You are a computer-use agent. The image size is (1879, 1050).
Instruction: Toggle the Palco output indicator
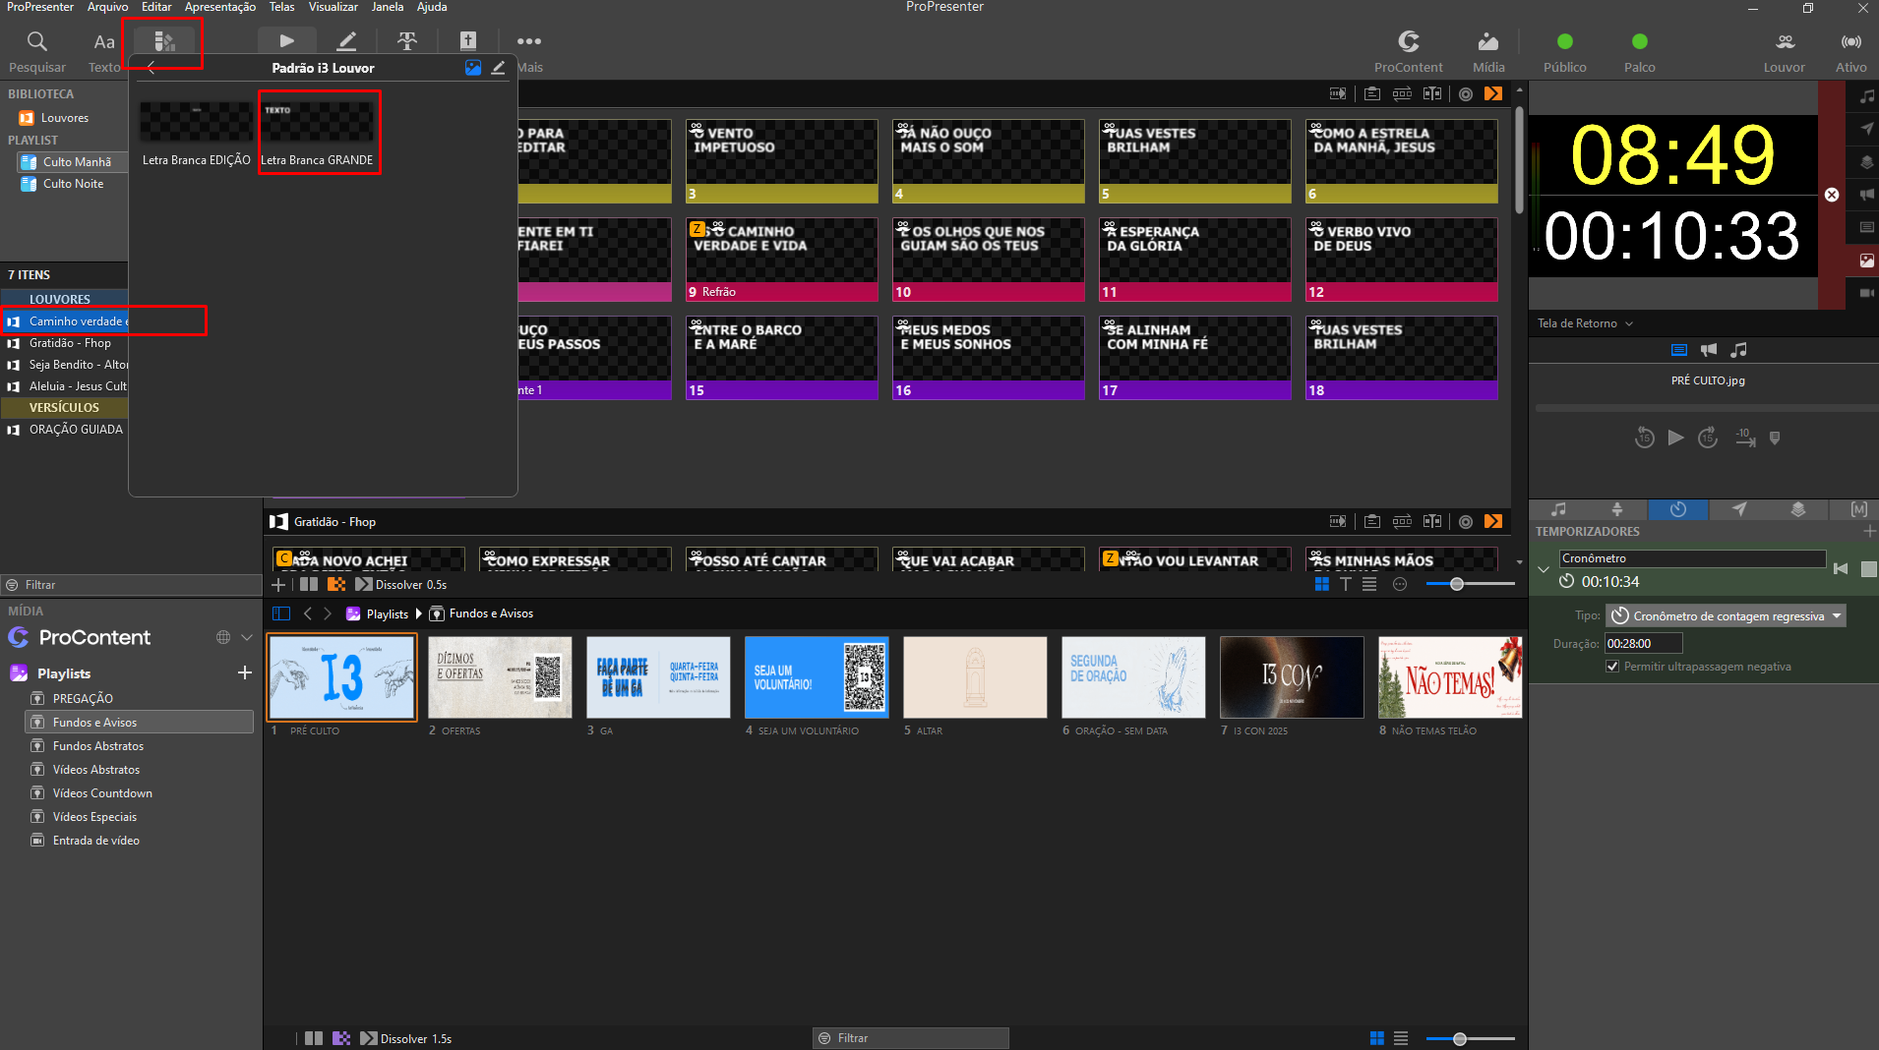1639,41
